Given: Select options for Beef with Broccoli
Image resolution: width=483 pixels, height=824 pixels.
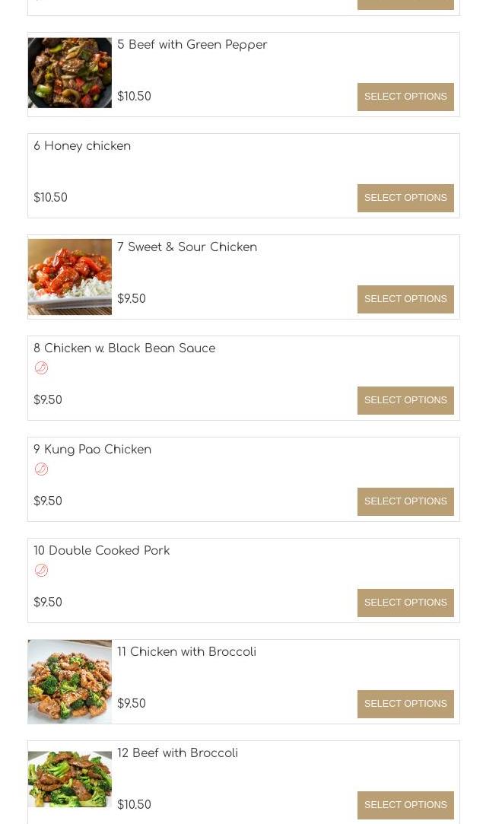Looking at the screenshot, I should (x=405, y=805).
